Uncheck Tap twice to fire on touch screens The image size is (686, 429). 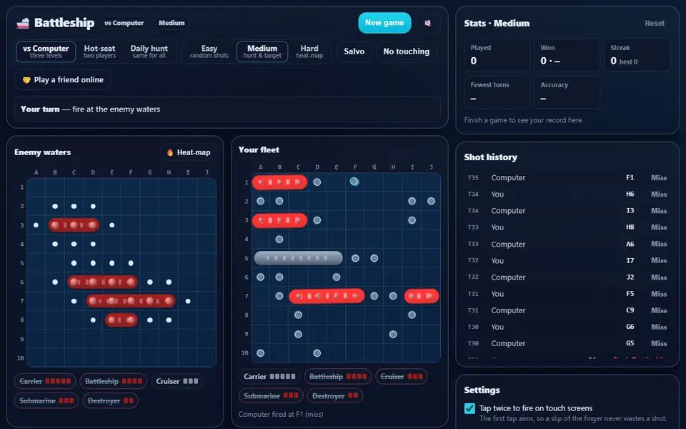tap(469, 408)
